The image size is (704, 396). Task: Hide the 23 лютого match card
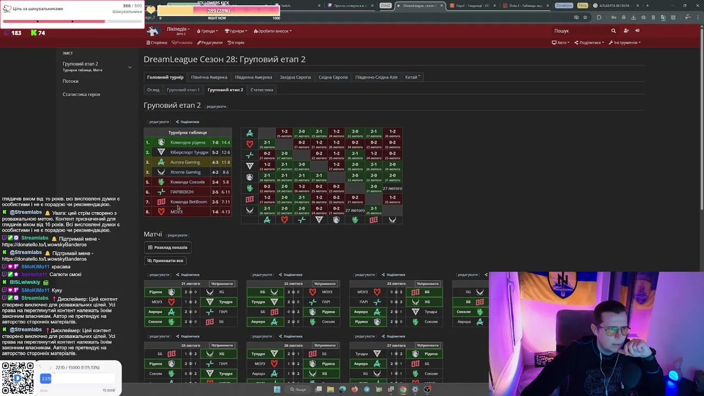[x=428, y=284]
